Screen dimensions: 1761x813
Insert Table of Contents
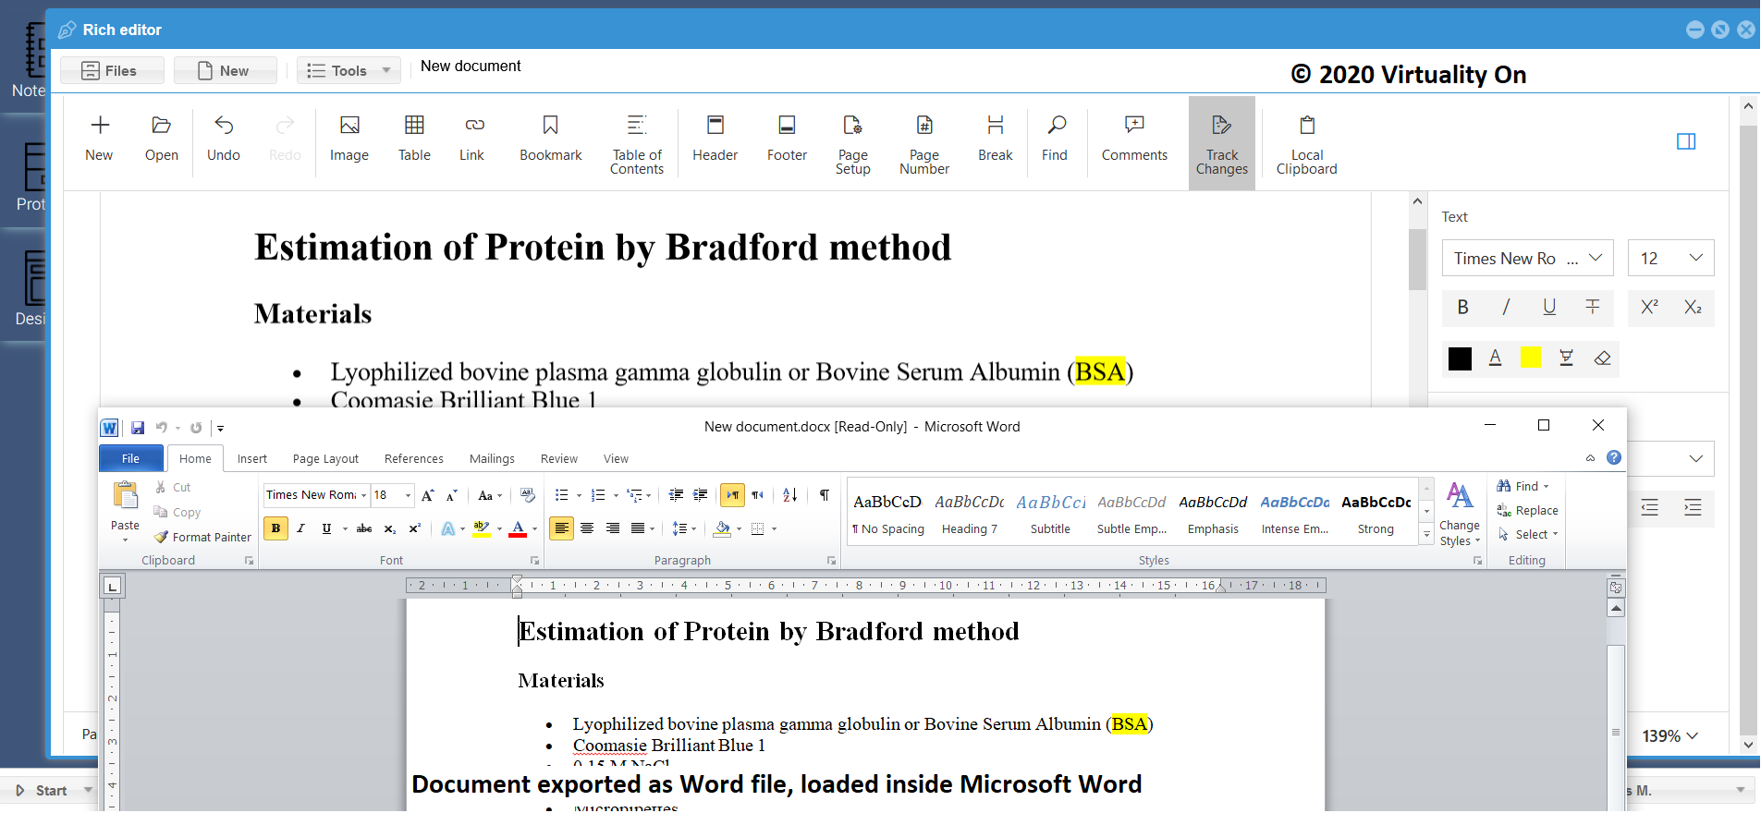[637, 145]
